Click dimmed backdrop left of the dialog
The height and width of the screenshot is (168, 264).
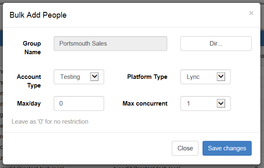(x=1, y=84)
